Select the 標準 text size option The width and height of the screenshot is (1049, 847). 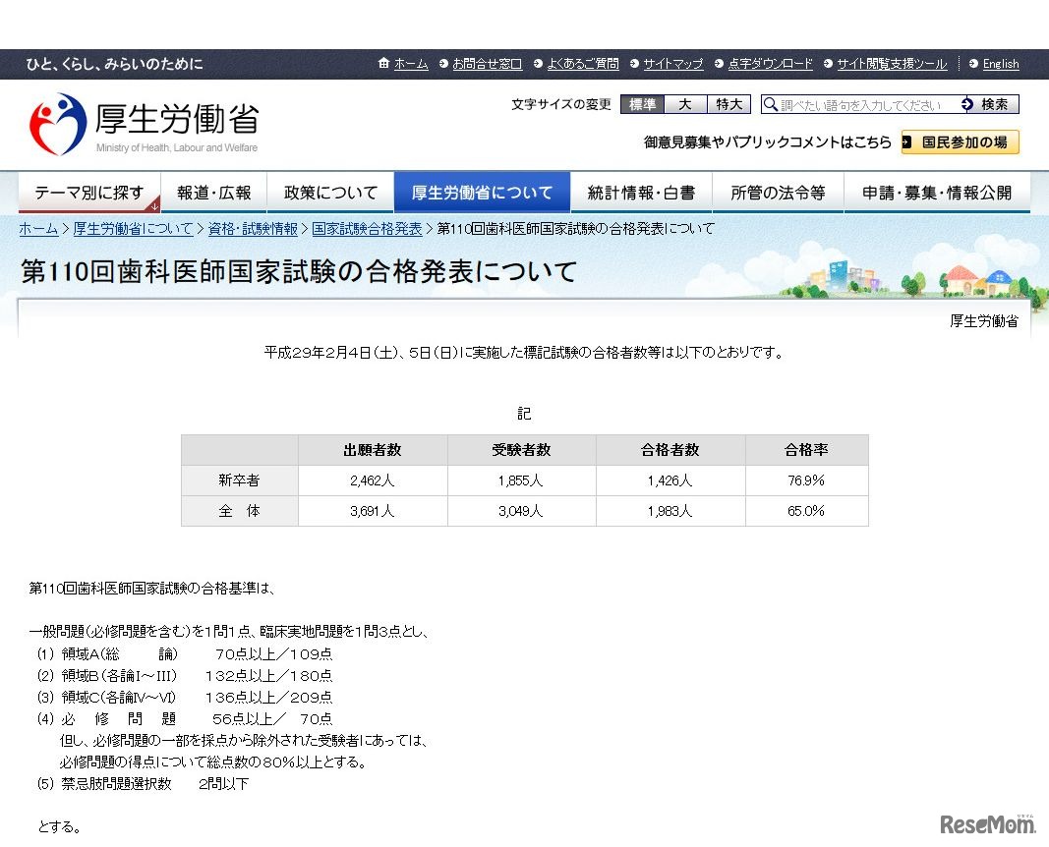click(x=641, y=103)
